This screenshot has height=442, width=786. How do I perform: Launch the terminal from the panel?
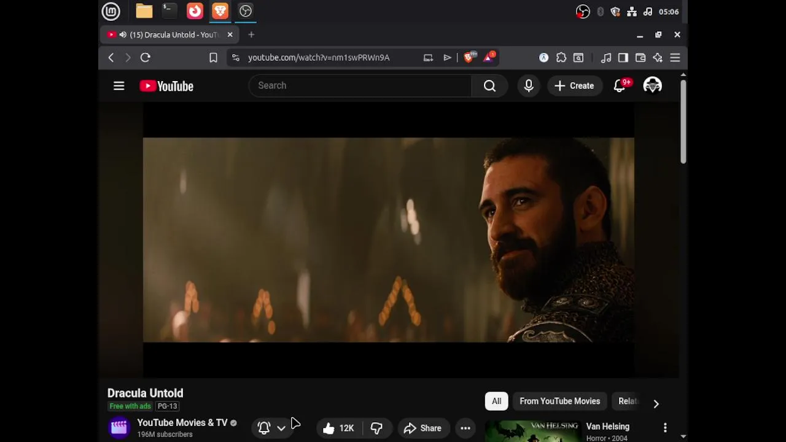(x=169, y=11)
